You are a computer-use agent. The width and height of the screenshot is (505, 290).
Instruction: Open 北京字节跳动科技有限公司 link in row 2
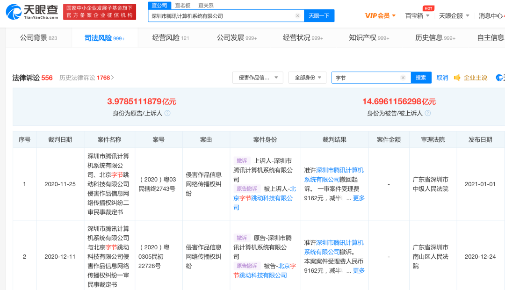pos(264,271)
